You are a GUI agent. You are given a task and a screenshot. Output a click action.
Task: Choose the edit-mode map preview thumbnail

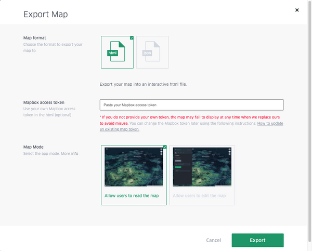[x=202, y=168]
